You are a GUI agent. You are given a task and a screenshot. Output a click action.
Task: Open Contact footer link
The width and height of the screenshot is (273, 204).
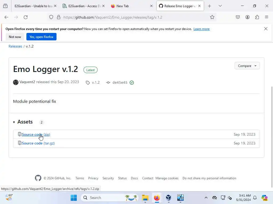coord(148,178)
